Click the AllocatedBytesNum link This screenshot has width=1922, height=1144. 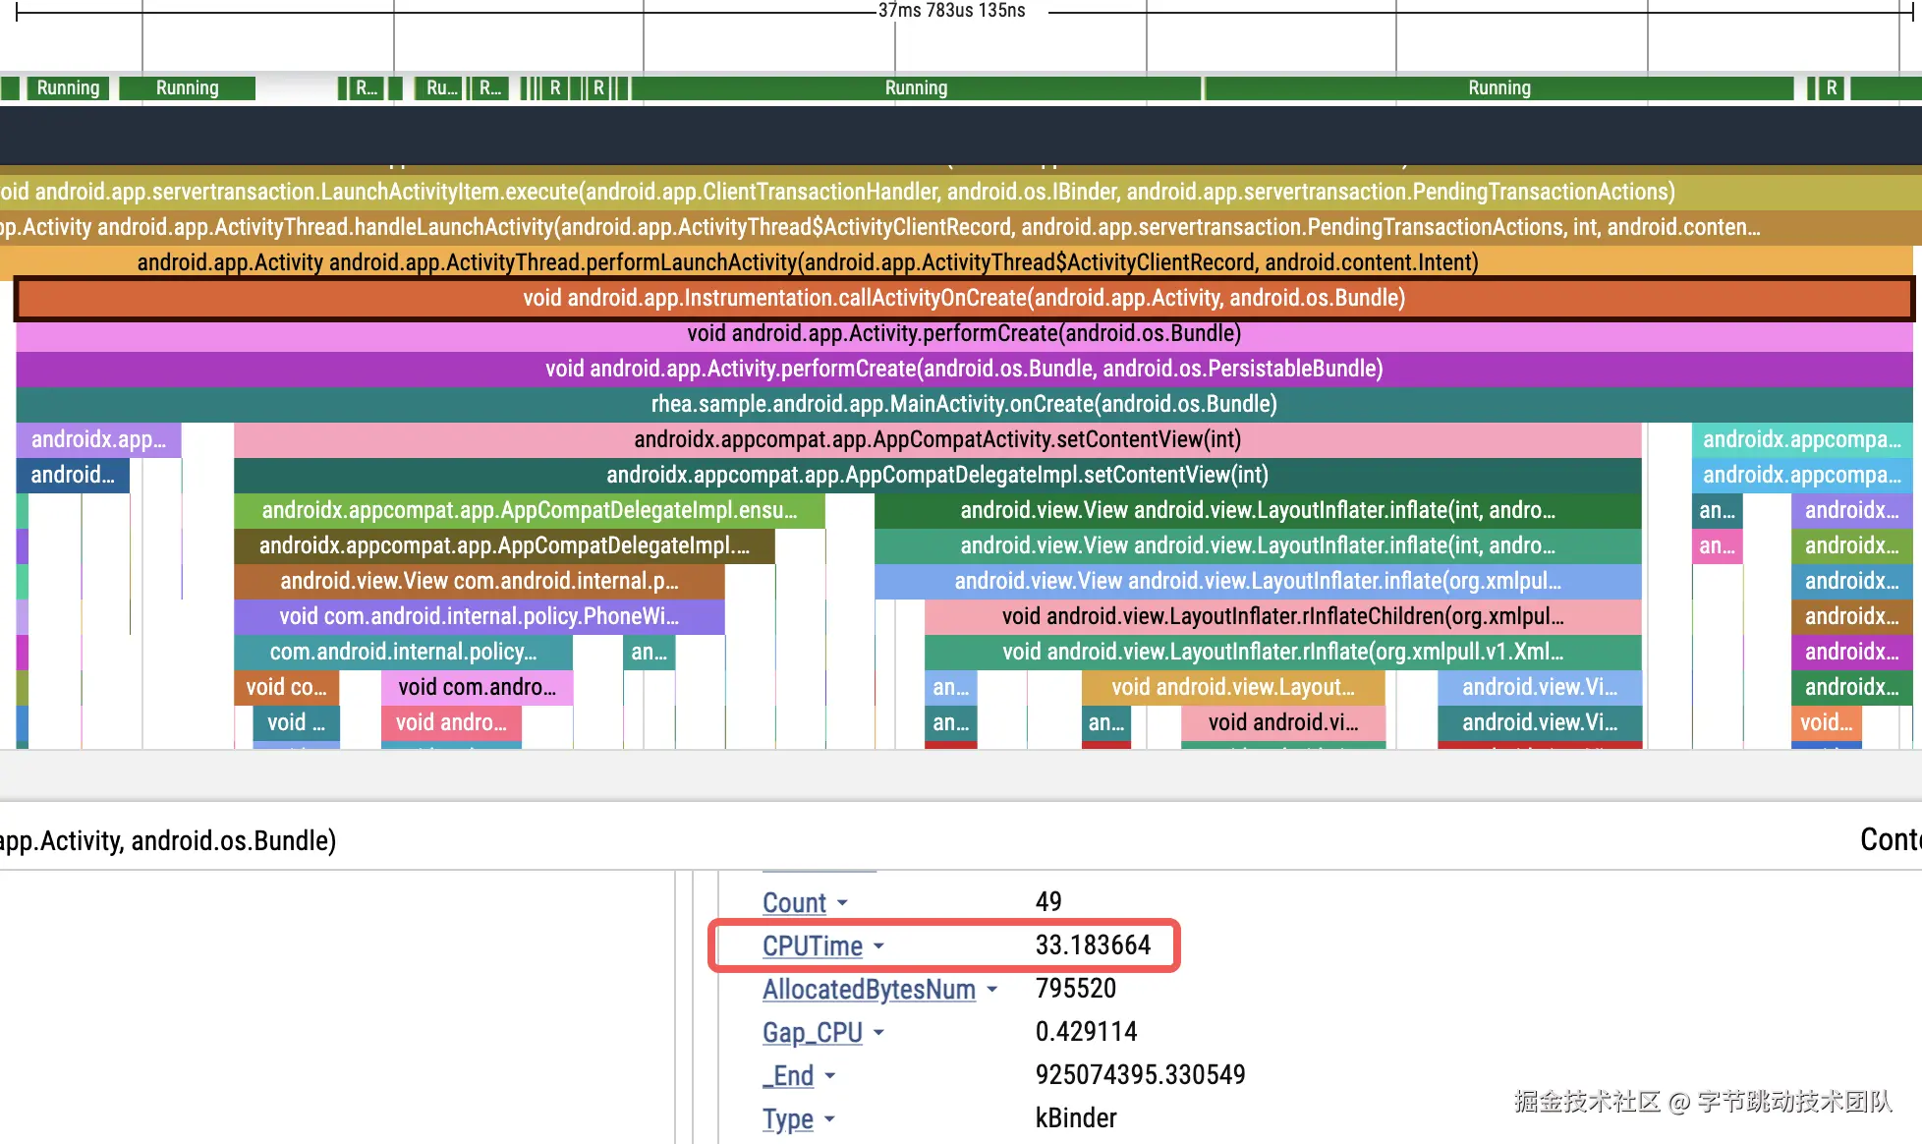point(869,990)
